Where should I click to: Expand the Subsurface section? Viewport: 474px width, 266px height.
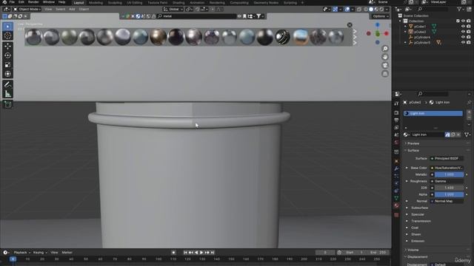pyautogui.click(x=419, y=208)
